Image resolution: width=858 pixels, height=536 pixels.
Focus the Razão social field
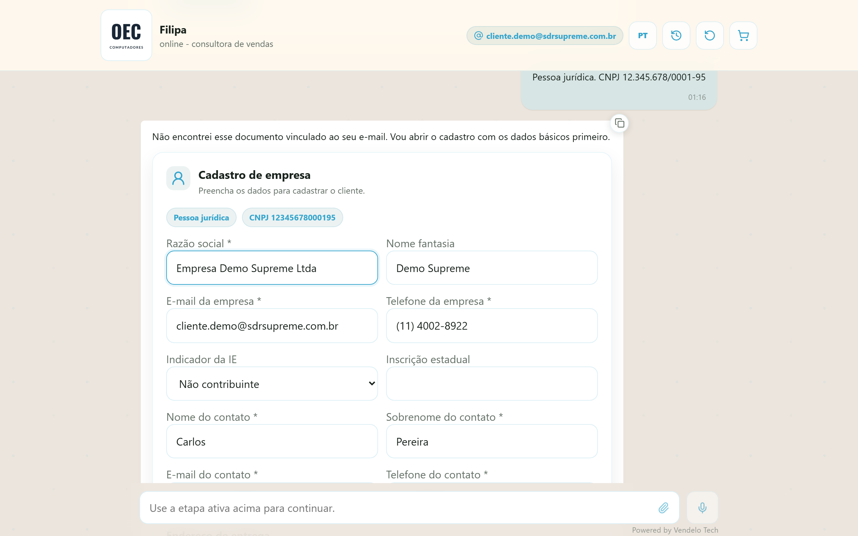tap(272, 268)
